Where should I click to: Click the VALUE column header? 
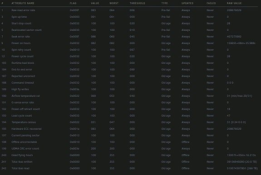point(95,3)
